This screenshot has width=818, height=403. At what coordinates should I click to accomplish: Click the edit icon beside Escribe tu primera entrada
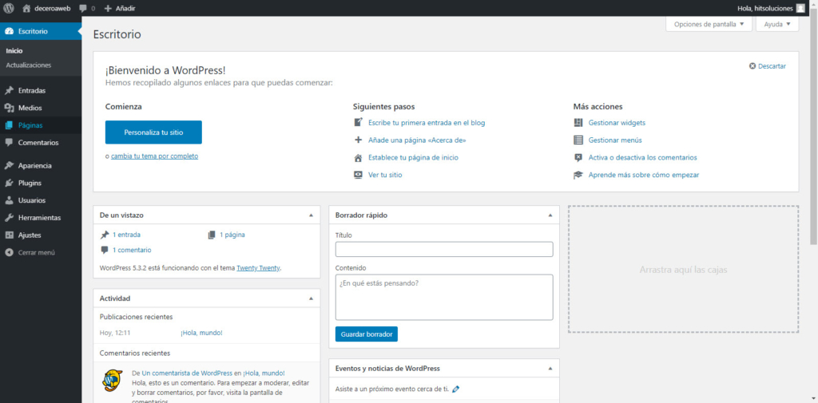359,123
